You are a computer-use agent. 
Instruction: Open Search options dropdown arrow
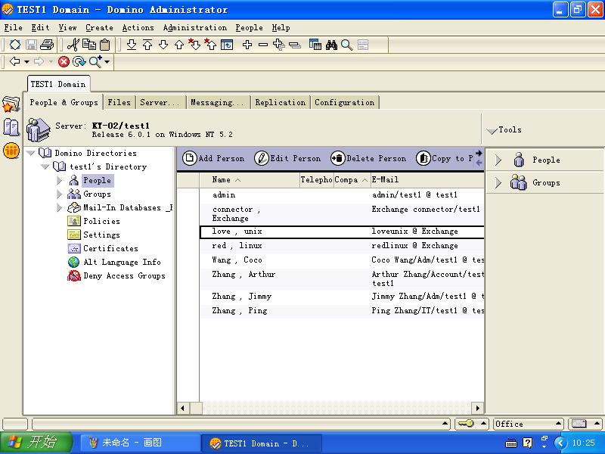point(107,61)
